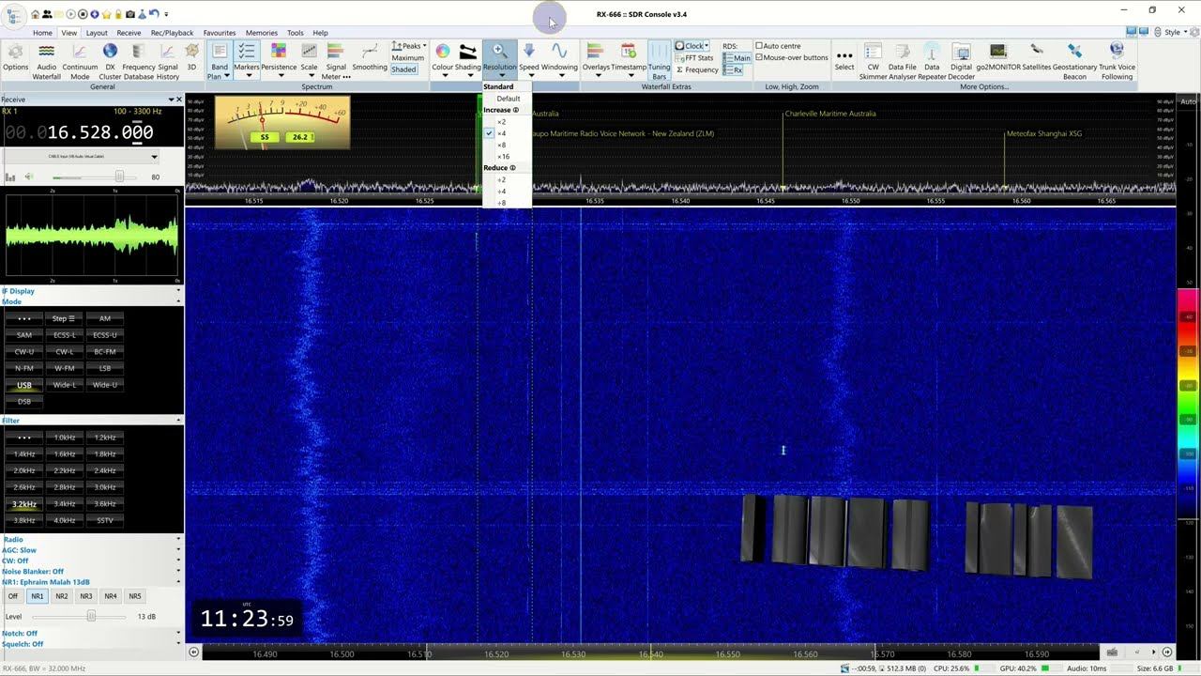Image resolution: width=1201 pixels, height=676 pixels.
Task: Click the Colour spectrum icon
Action: (443, 52)
